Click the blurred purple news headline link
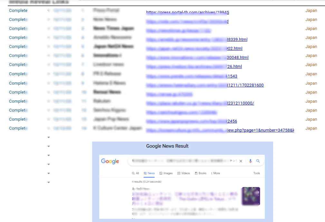Viewport: 325px width, 222px height. [185, 199]
